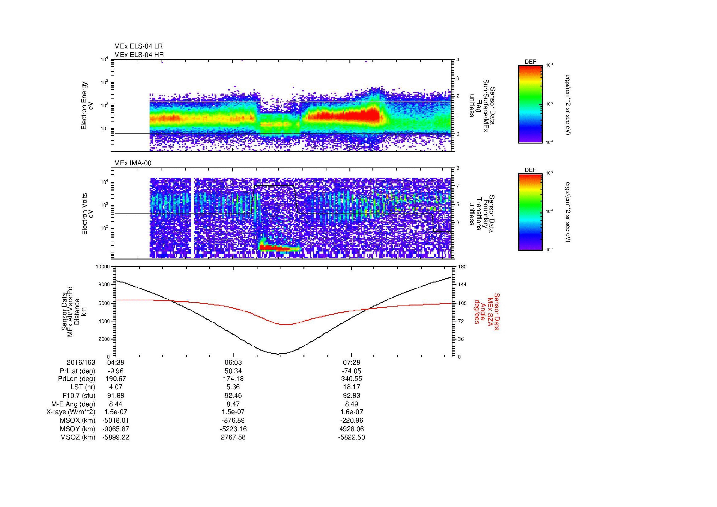This screenshot has height=507, width=717.
Task: Click the 'Electron Energy eV' axis label
Action: (x=87, y=106)
